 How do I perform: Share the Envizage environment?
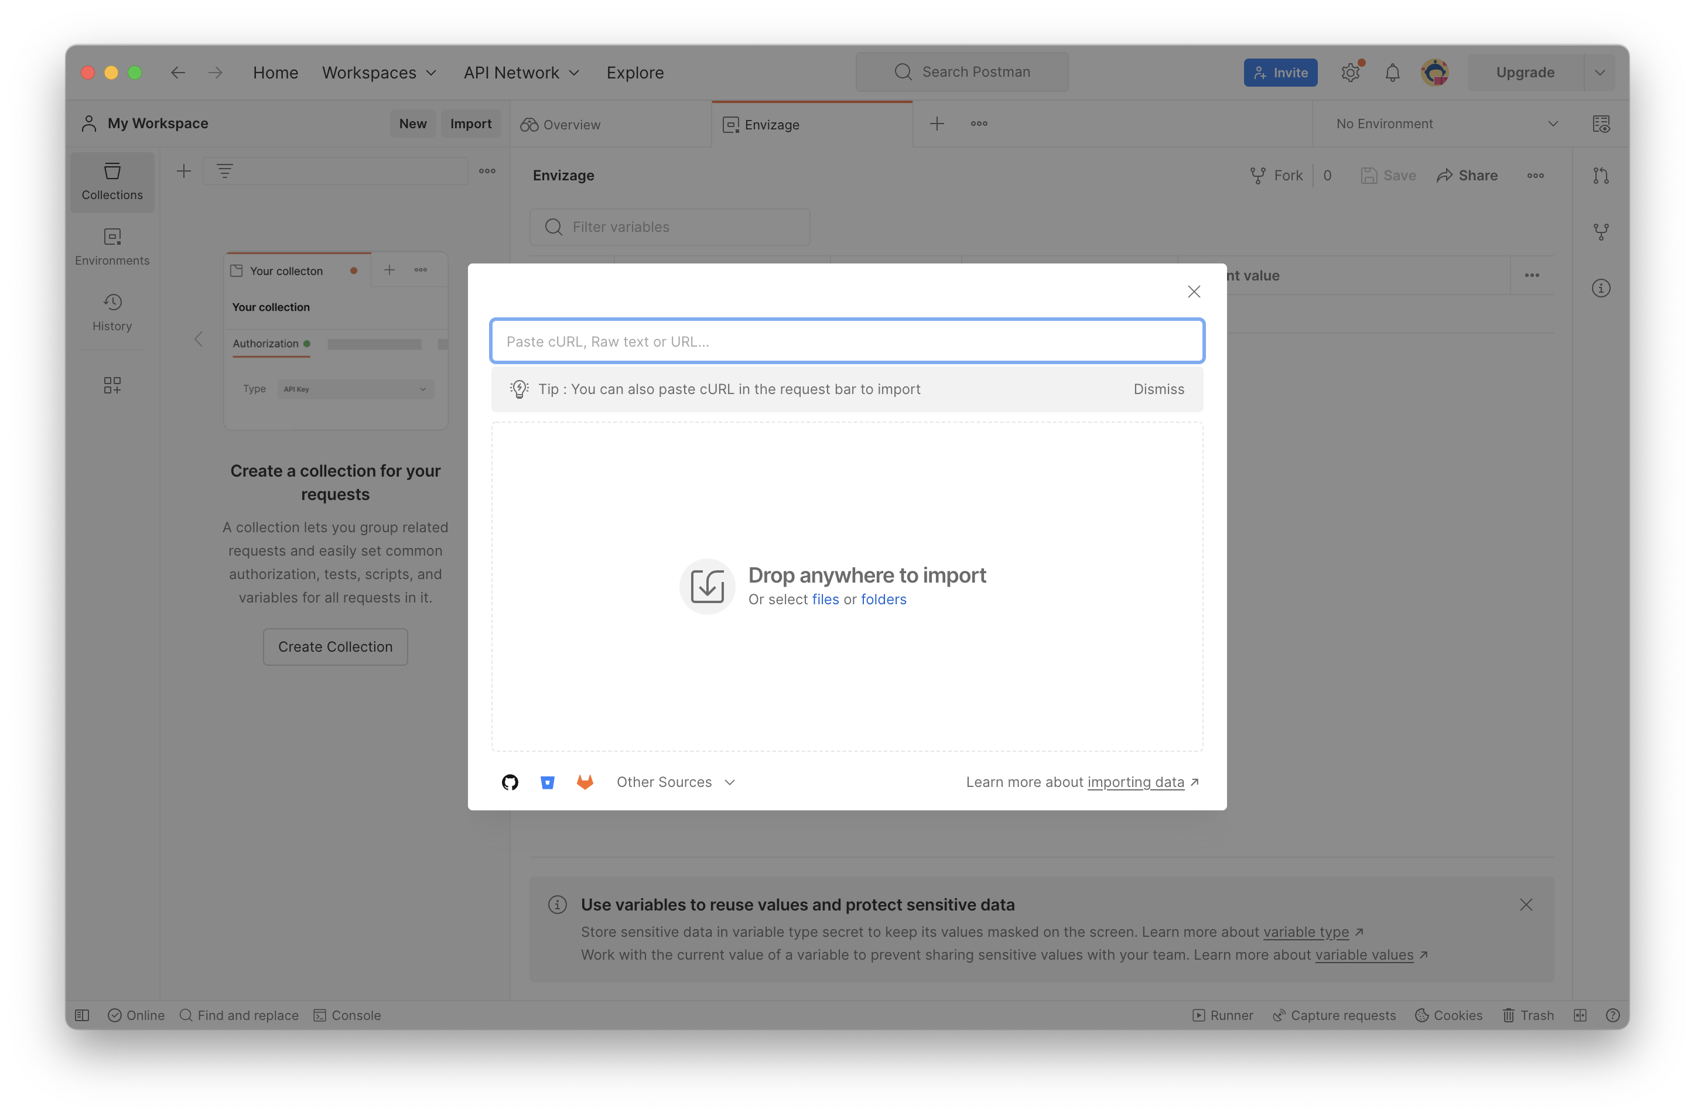tap(1467, 175)
